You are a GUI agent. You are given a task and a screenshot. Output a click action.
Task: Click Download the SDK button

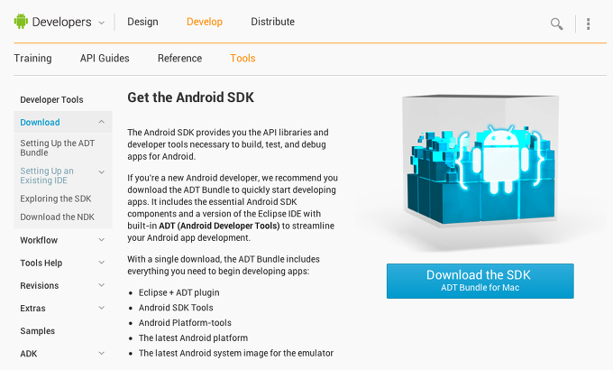[x=480, y=282]
